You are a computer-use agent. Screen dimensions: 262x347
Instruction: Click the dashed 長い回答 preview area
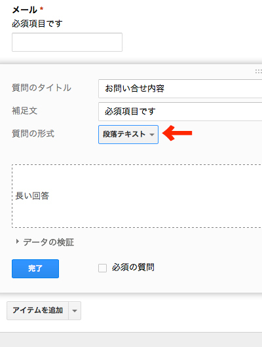coord(137,196)
